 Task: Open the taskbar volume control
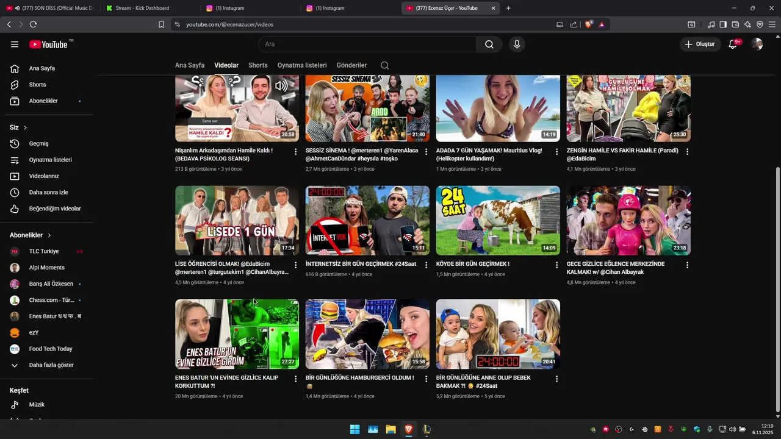(x=732, y=429)
